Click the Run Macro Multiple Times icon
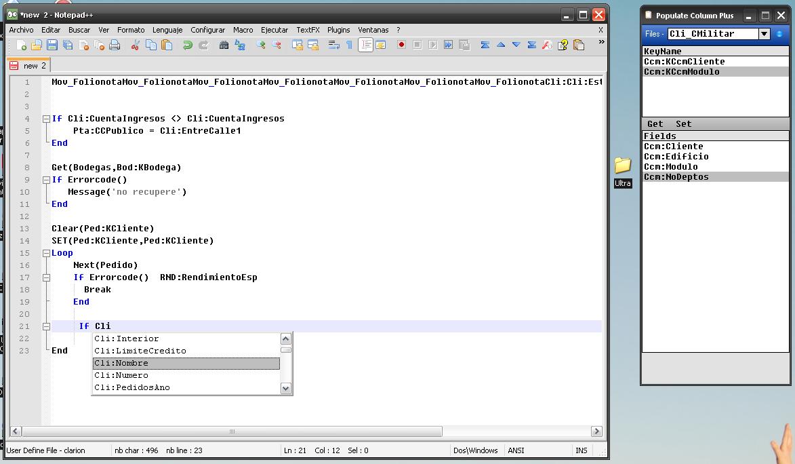 [x=448, y=45]
